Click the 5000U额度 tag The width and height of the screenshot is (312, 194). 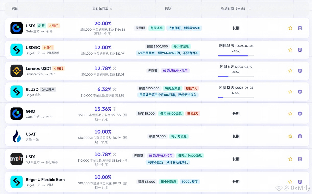(190, 182)
